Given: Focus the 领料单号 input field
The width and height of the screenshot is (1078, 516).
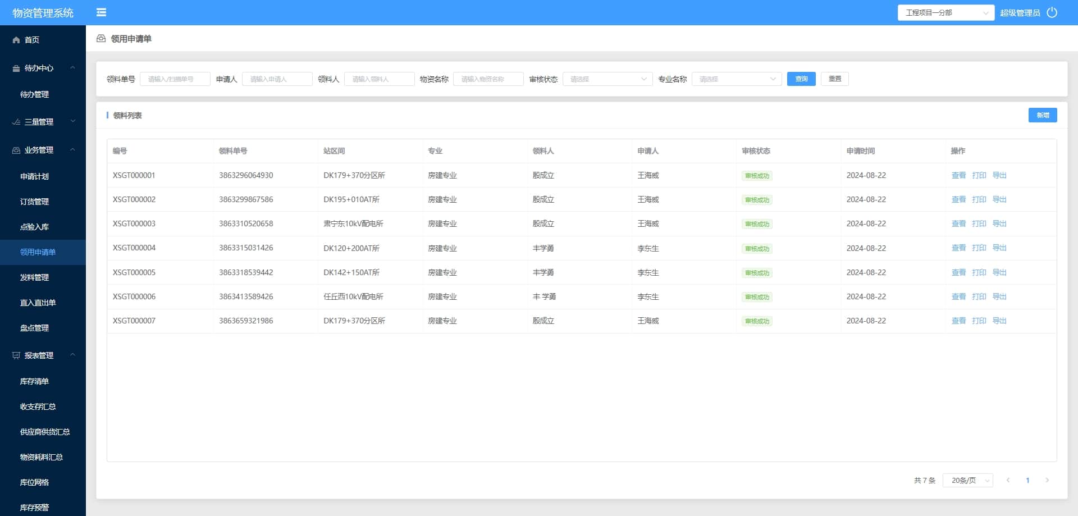Looking at the screenshot, I should click(175, 79).
